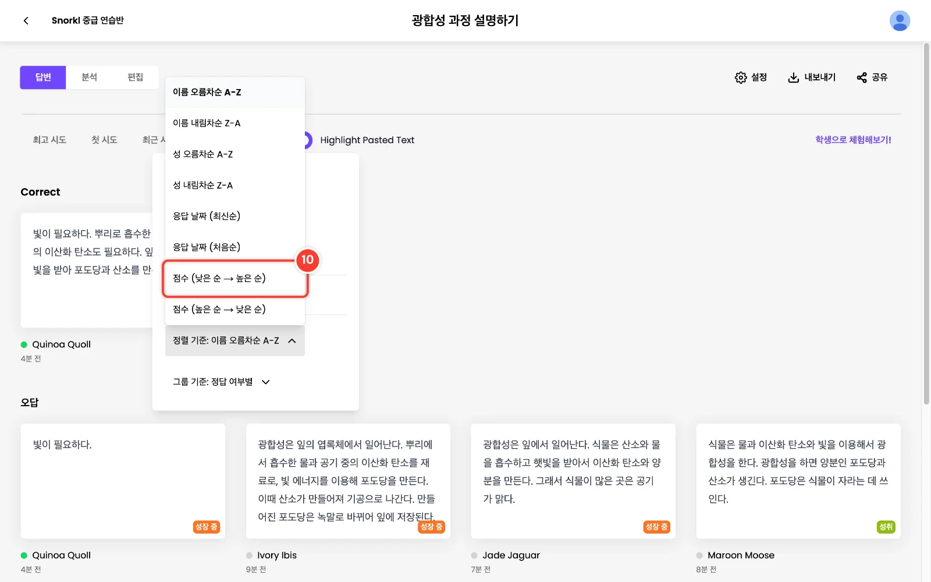Select 이름 내림차순 Z-A sort option
Image resolution: width=931 pixels, height=582 pixels.
coord(235,123)
